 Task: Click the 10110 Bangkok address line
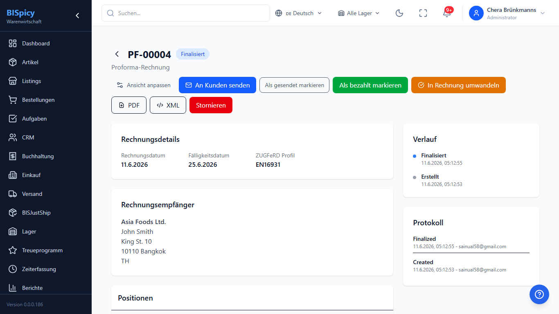coord(144,251)
